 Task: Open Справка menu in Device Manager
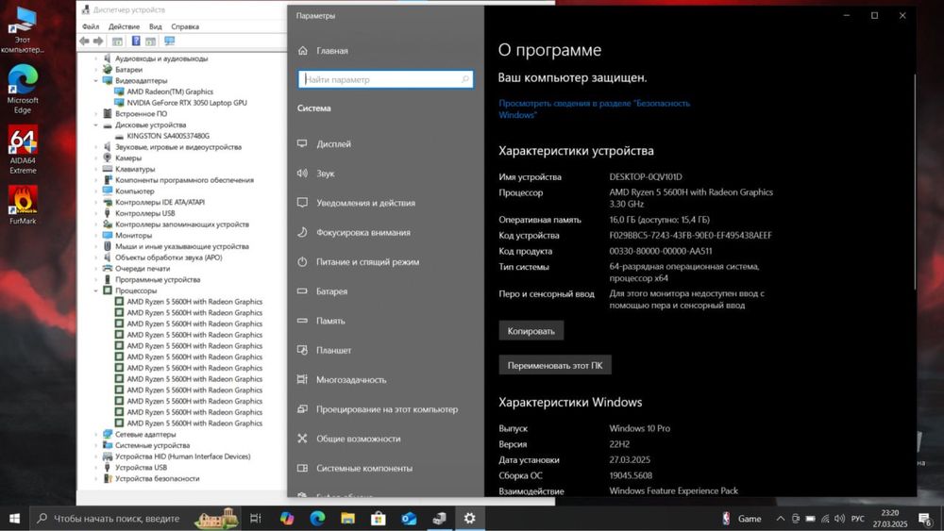point(185,26)
